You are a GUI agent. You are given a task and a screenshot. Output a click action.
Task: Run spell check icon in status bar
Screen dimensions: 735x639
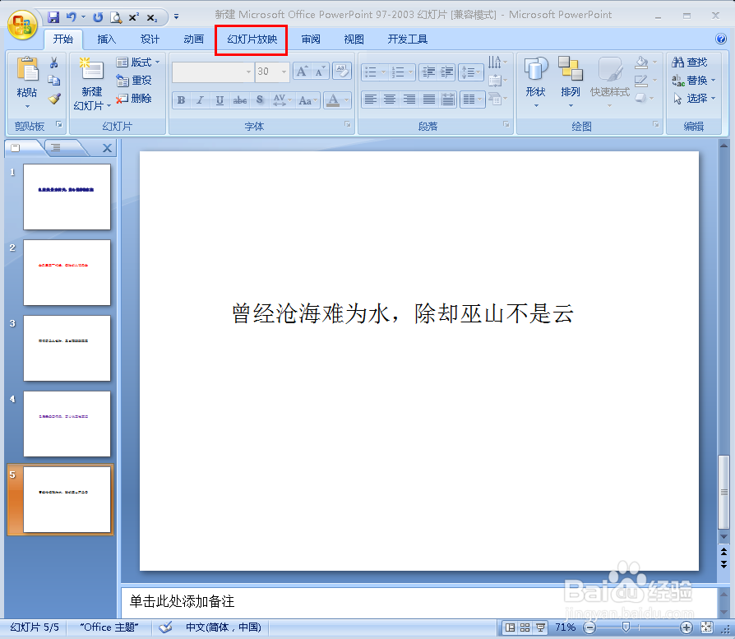(x=165, y=627)
